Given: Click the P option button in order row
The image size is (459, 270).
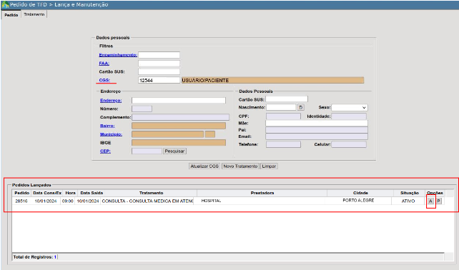Looking at the screenshot, I should (x=438, y=201).
